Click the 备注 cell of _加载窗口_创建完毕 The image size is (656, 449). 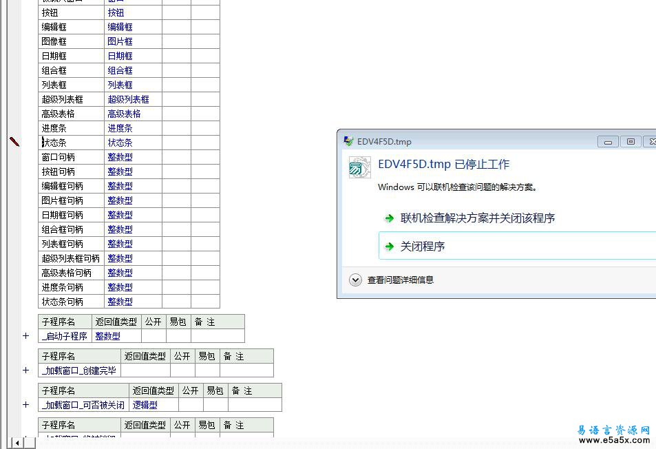[x=247, y=370]
